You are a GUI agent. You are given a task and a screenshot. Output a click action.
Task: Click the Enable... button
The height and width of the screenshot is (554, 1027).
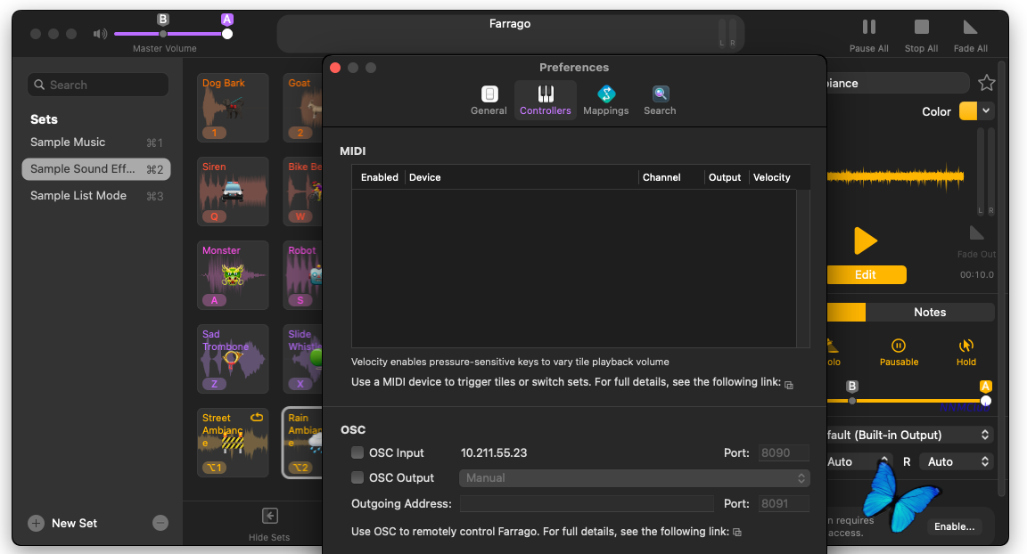pos(954,526)
